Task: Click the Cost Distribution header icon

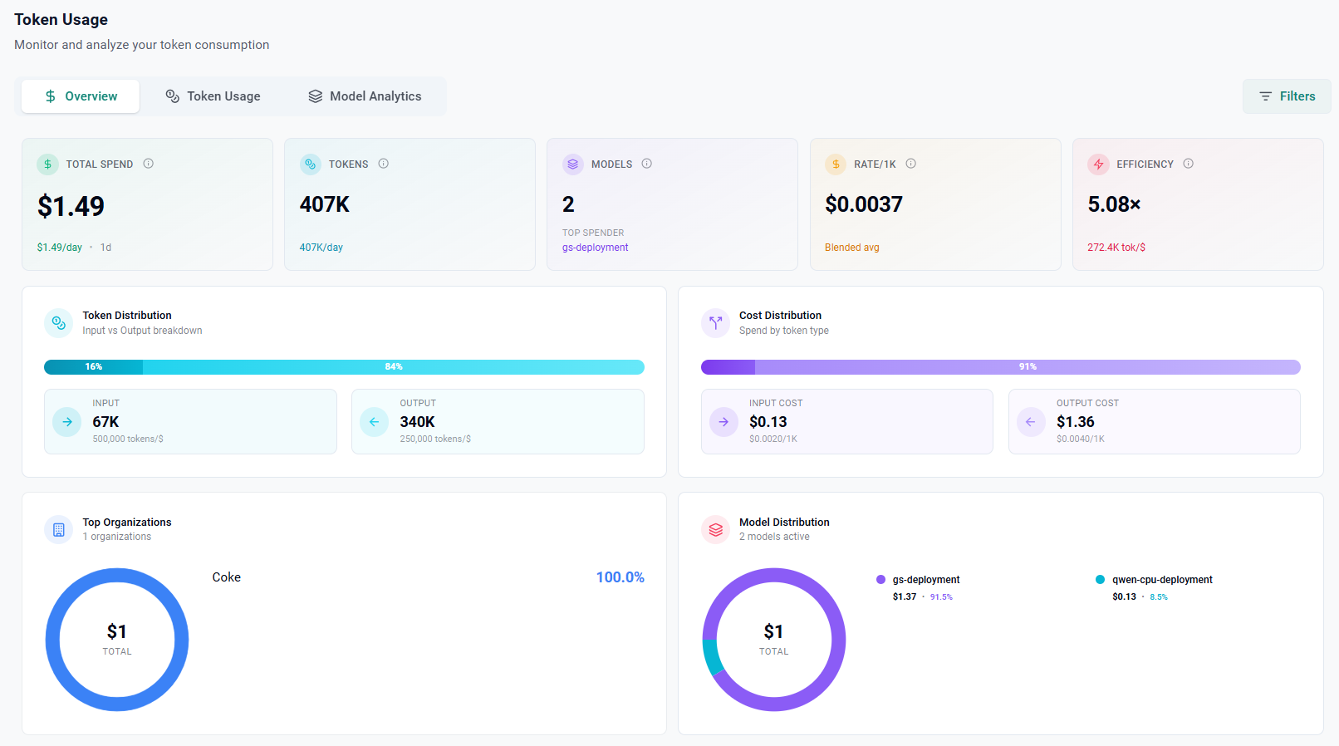Action: click(x=715, y=323)
